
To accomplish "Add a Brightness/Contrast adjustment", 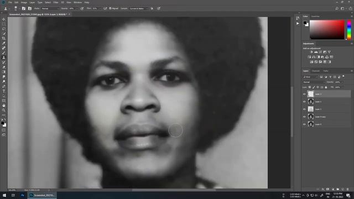I will (311, 52).
